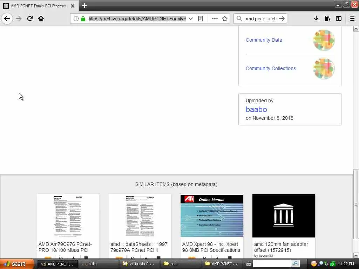This screenshot has height=269, width=359.
Task: Open the ATI Online Manual thumbnail
Action: tap(212, 216)
